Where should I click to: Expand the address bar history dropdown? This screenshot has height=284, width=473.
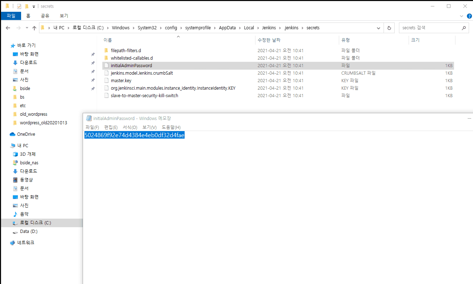click(x=379, y=28)
